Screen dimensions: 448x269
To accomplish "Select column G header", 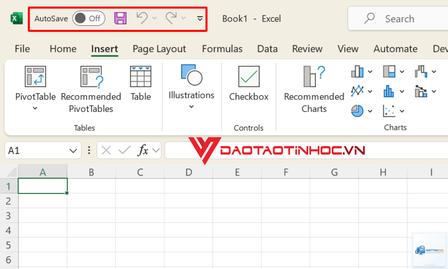I will pos(335,172).
